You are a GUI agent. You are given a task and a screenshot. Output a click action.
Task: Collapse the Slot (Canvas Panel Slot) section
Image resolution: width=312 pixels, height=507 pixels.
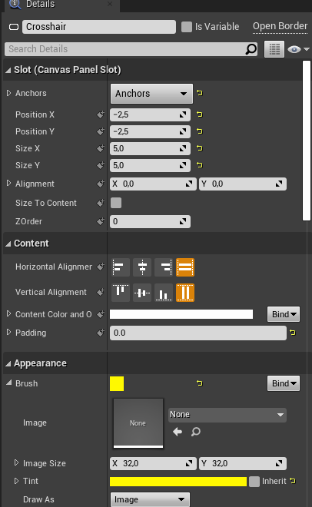(8, 70)
